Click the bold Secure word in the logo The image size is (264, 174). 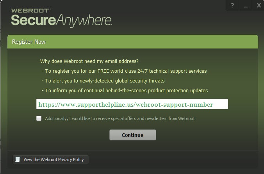pos(33,20)
